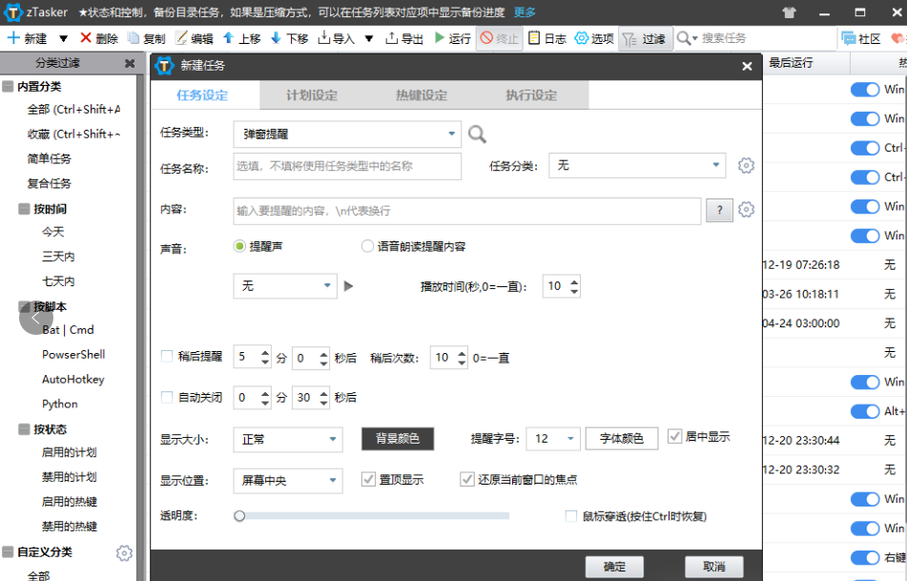
Task: Uncheck 还原当前窗口的焦点
Action: [467, 479]
